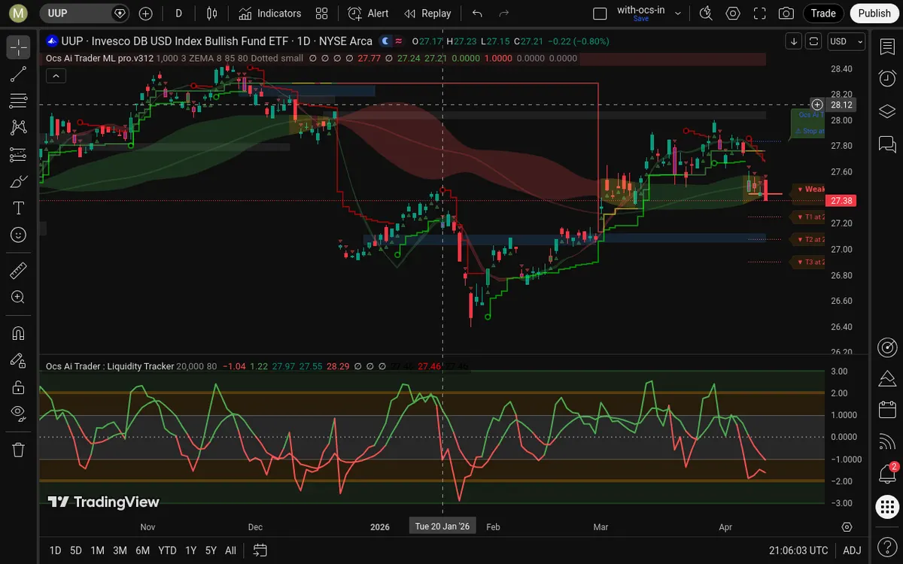This screenshot has height=564, width=903.
Task: Click the plus button beside 28.12 price
Action: click(817, 105)
